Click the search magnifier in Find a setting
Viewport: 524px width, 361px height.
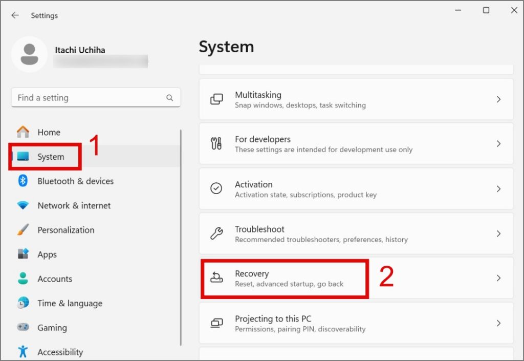[x=169, y=97]
